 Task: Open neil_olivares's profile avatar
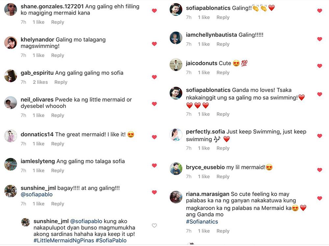point(11,103)
